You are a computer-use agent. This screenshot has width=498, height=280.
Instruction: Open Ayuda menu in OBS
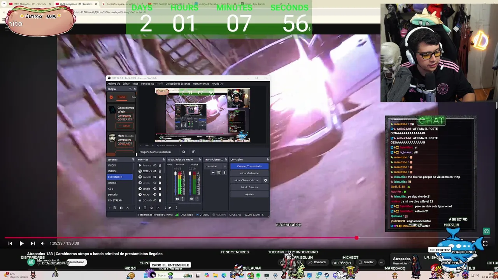click(217, 84)
